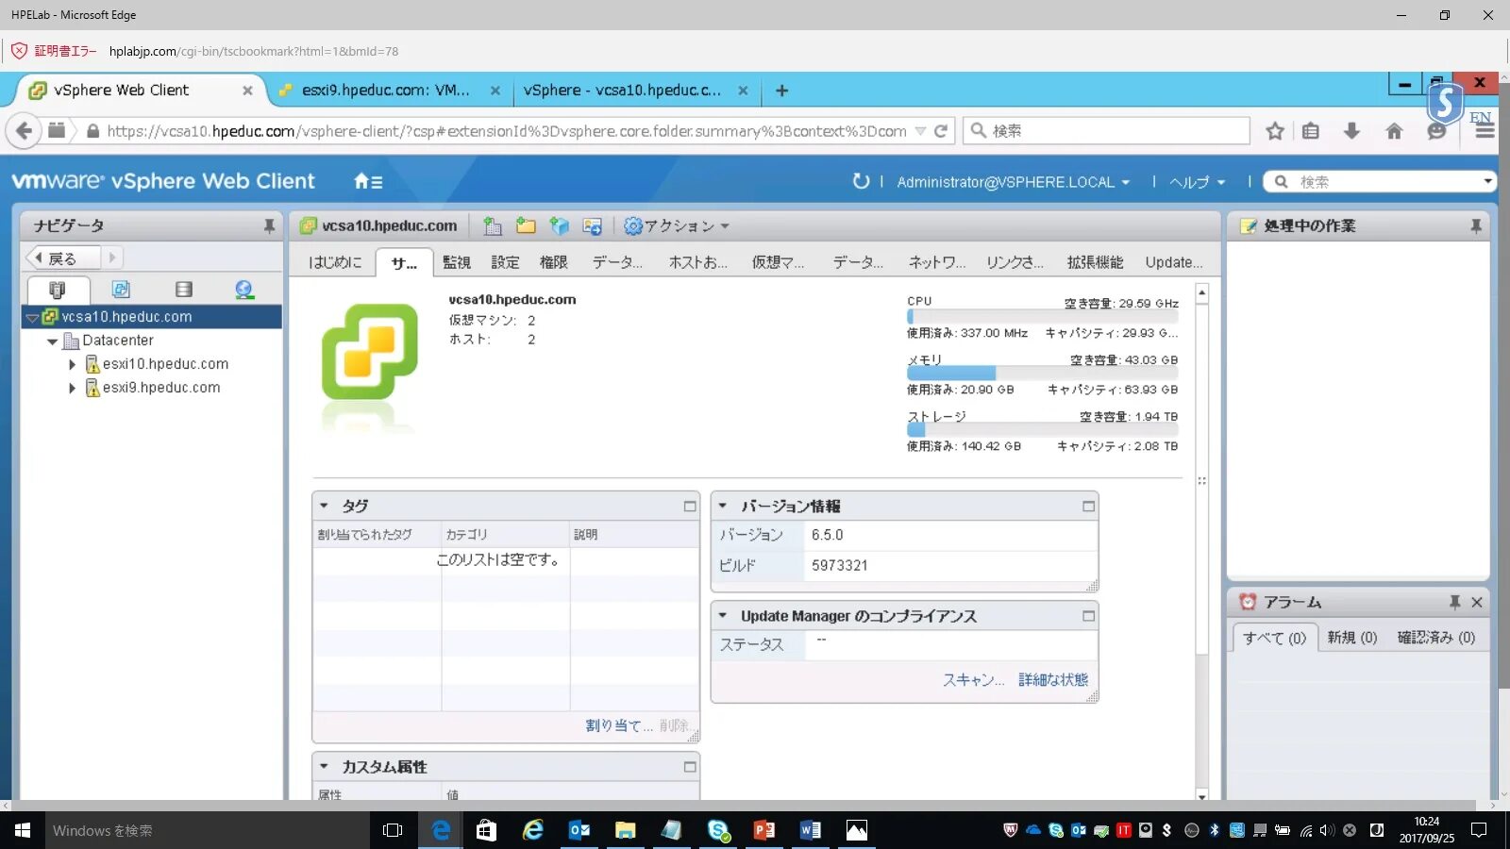Open Task View on the taskbar

[393, 830]
